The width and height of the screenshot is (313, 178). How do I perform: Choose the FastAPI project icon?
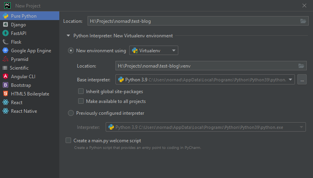pos(5,33)
